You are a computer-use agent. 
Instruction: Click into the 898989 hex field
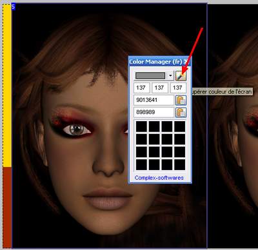pyautogui.click(x=154, y=112)
